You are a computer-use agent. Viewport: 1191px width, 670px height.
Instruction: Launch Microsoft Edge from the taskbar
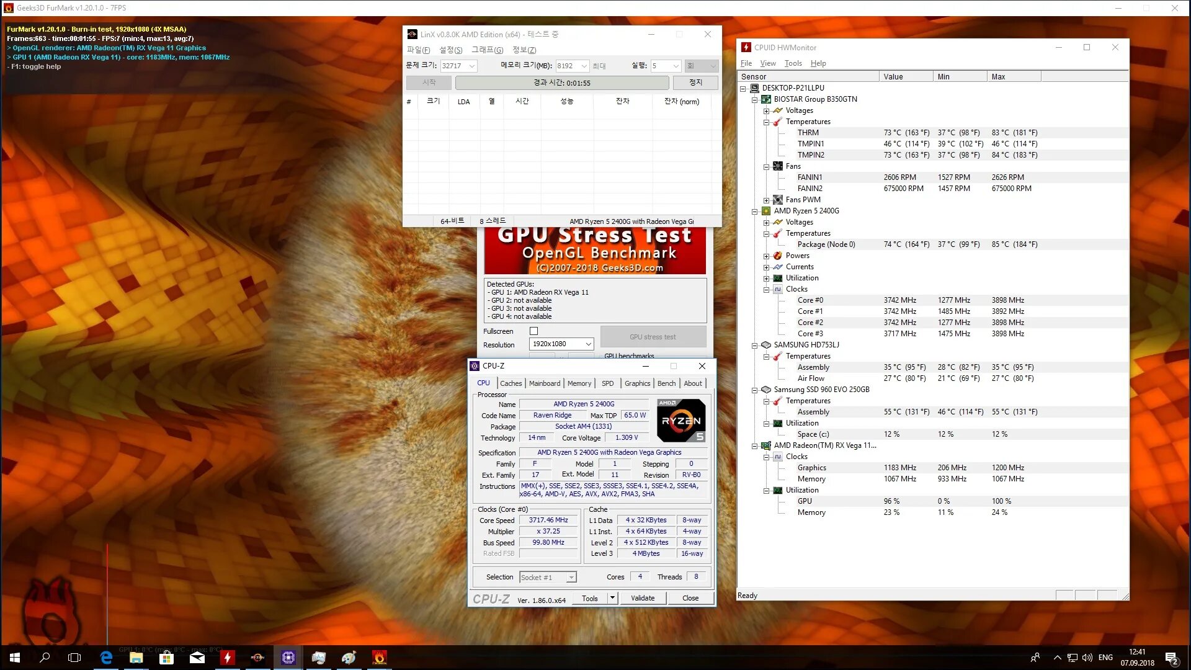pyautogui.click(x=106, y=658)
